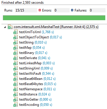Click the testLinkedMap passed-test icon

pyautogui.click(x=15, y=63)
